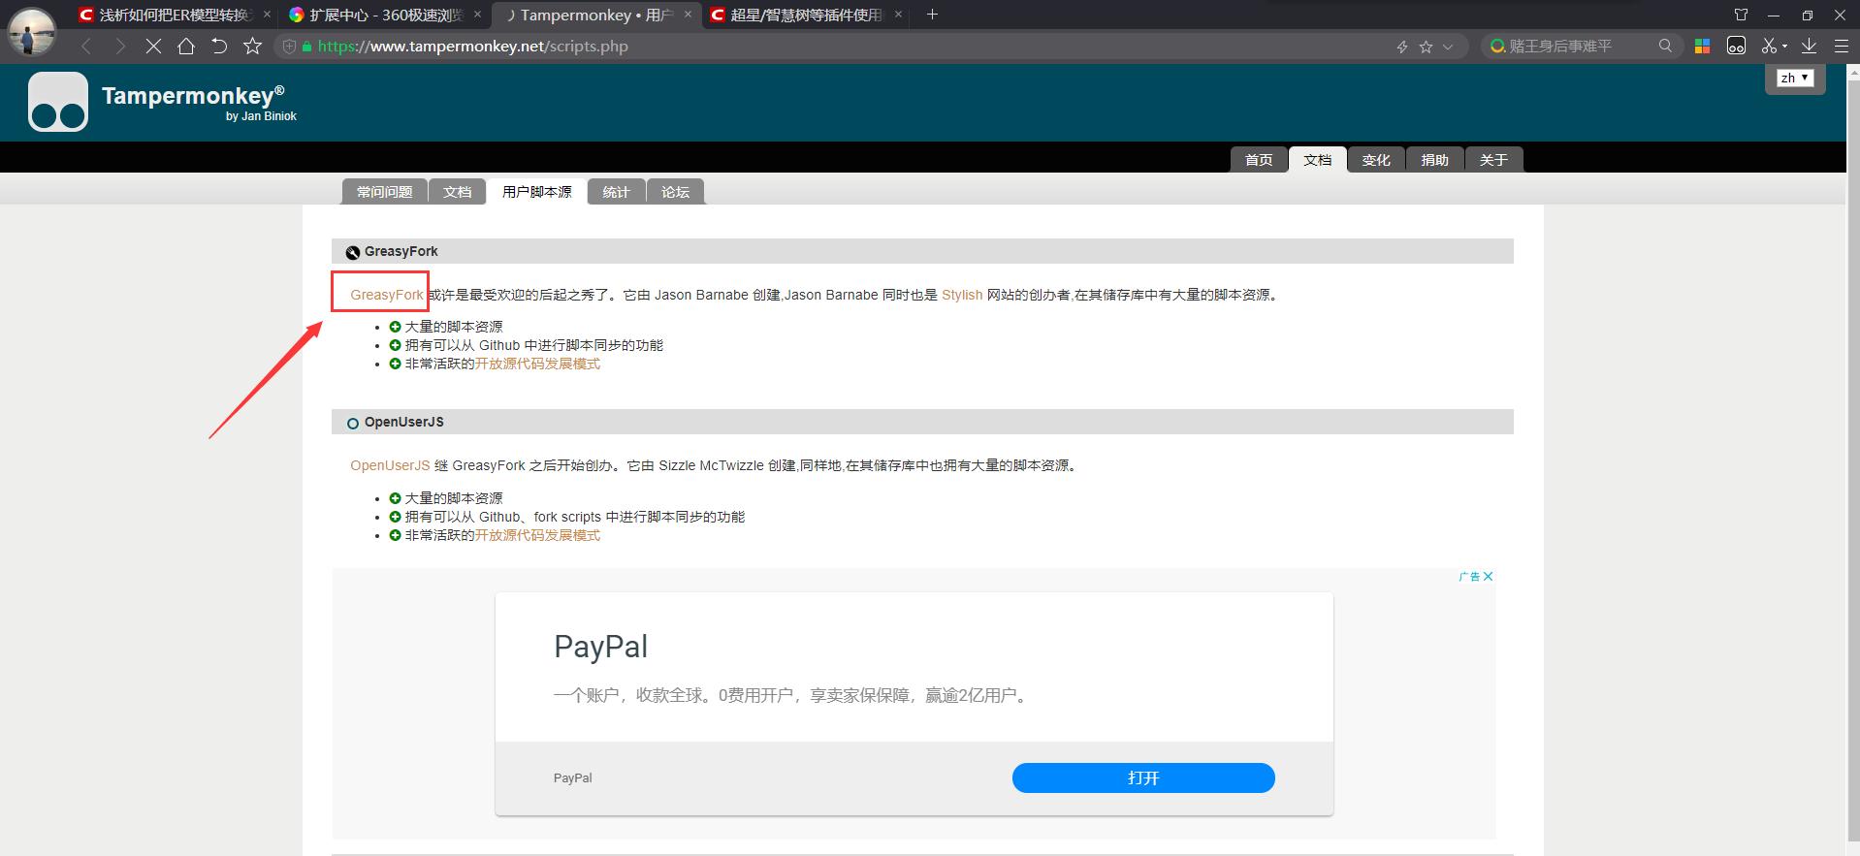Click the bookmark star beside home icon
This screenshot has height=856, width=1860.
(x=253, y=47)
